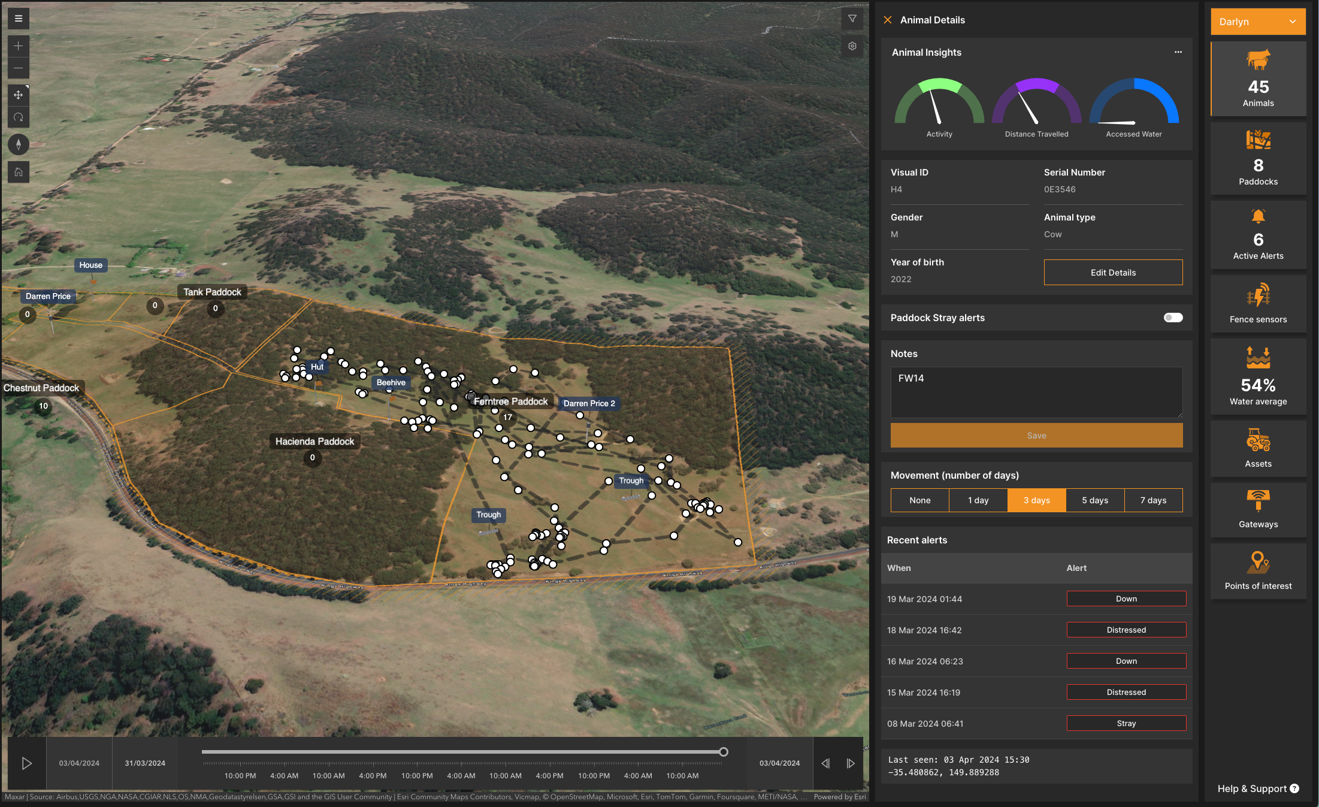Click the Edit Details button

[x=1112, y=273]
